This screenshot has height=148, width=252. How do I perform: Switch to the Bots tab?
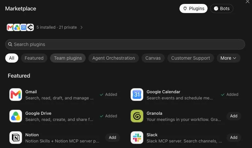point(222,8)
